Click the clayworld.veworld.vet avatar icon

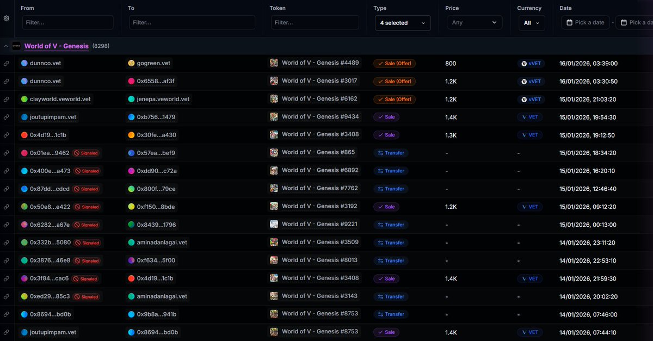[24, 99]
